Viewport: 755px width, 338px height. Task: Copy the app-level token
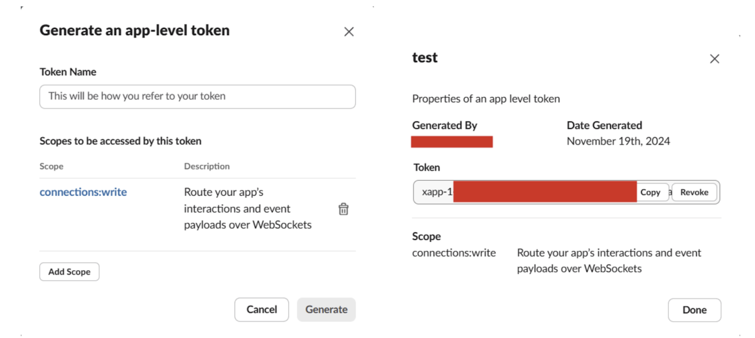650,192
